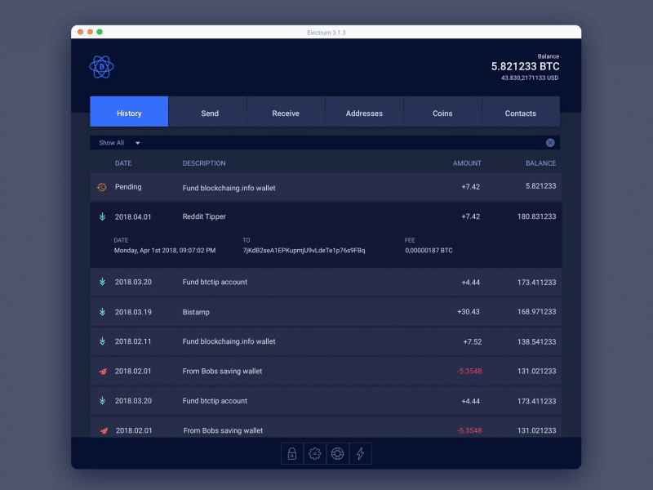Click the red outgoing icon on first 2018.02.01 row
This screenshot has height=490, width=653.
[x=102, y=372]
